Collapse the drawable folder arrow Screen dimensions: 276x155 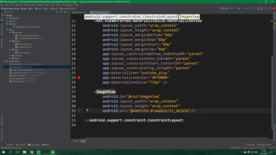tap(10, 33)
